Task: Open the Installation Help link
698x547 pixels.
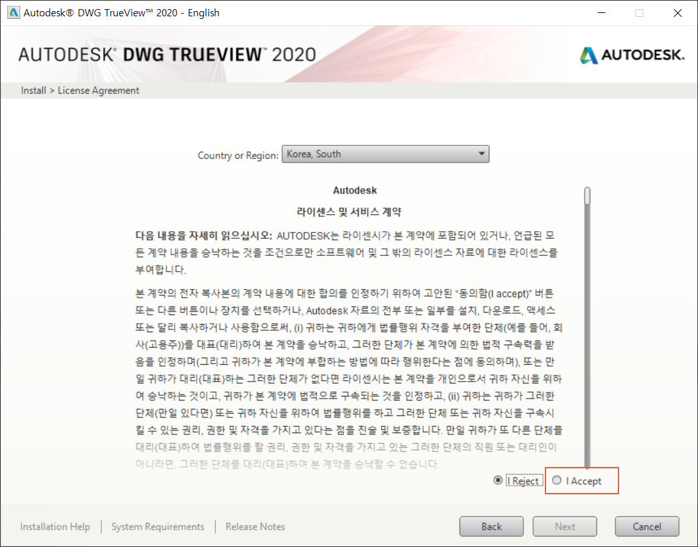Action: [x=55, y=527]
